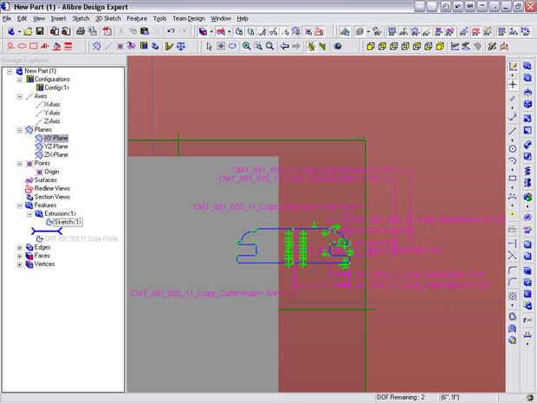The height and width of the screenshot is (403, 537).
Task: Activate the sketch mode pencil icon
Action: pyautogui.click(x=513, y=66)
